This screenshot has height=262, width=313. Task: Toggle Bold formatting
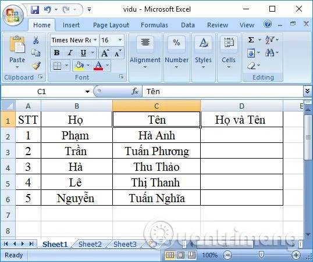(56, 53)
